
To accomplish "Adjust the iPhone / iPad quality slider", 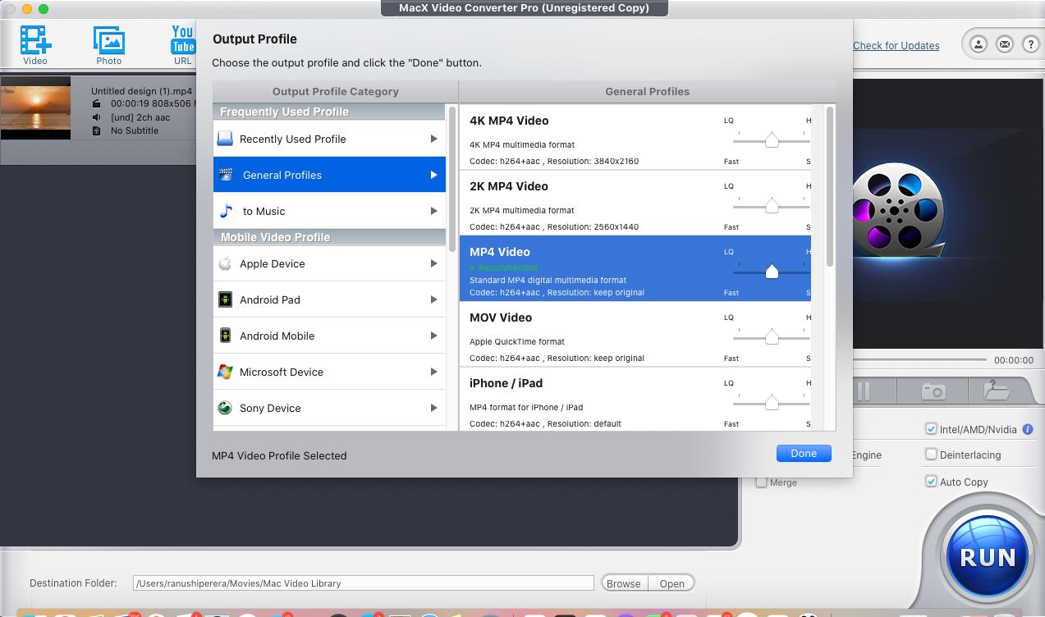I will pos(772,403).
